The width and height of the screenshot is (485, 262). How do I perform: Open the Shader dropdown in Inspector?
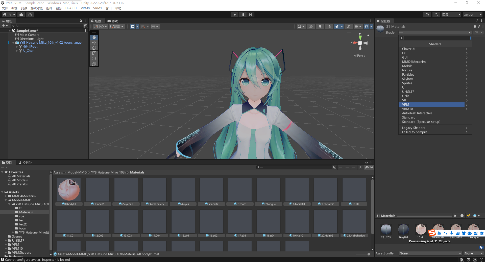pyautogui.click(x=435, y=33)
